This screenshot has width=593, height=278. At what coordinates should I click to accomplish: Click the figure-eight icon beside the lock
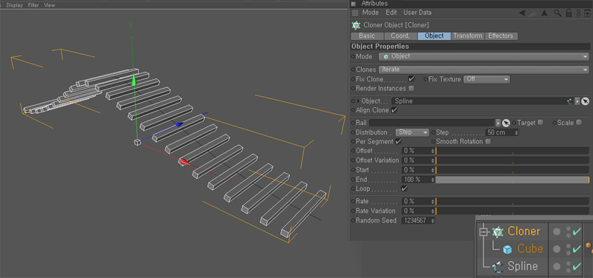[578, 13]
